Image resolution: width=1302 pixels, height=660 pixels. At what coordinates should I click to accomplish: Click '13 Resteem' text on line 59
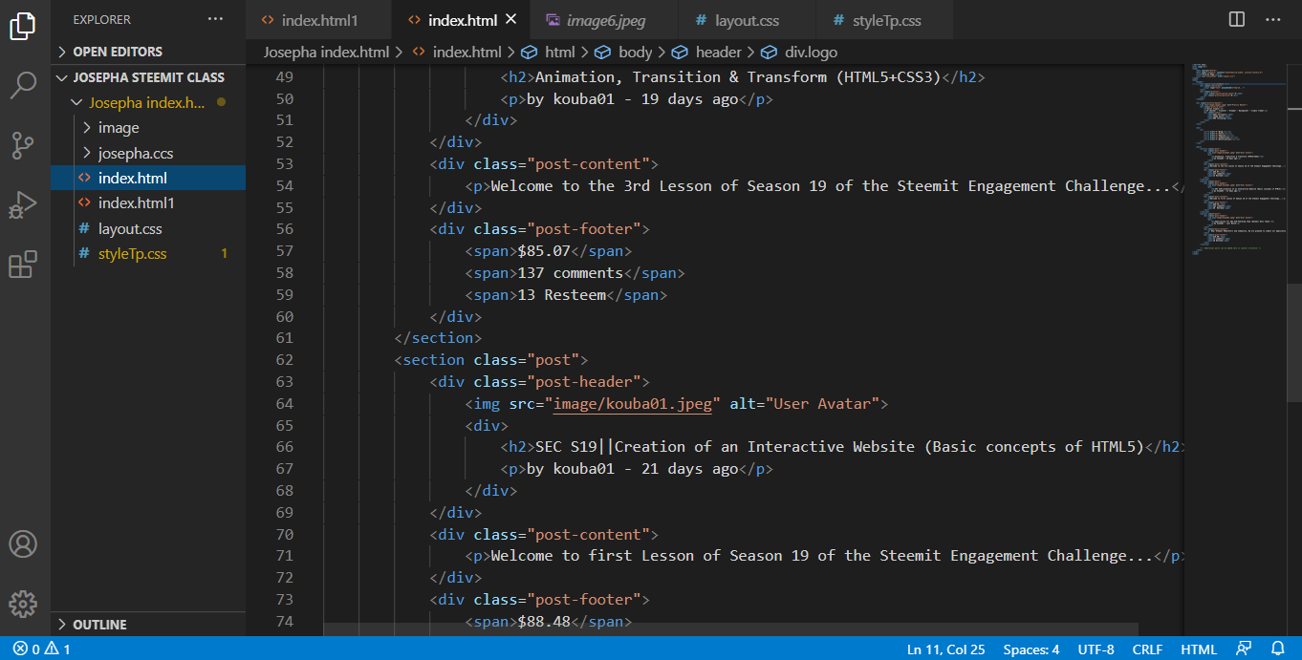click(x=562, y=295)
